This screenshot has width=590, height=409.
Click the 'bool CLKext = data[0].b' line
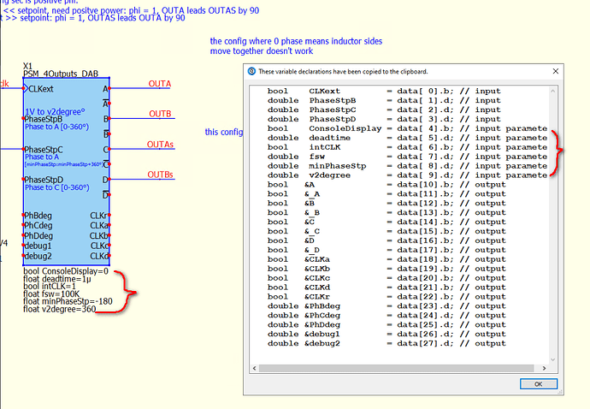tap(383, 91)
